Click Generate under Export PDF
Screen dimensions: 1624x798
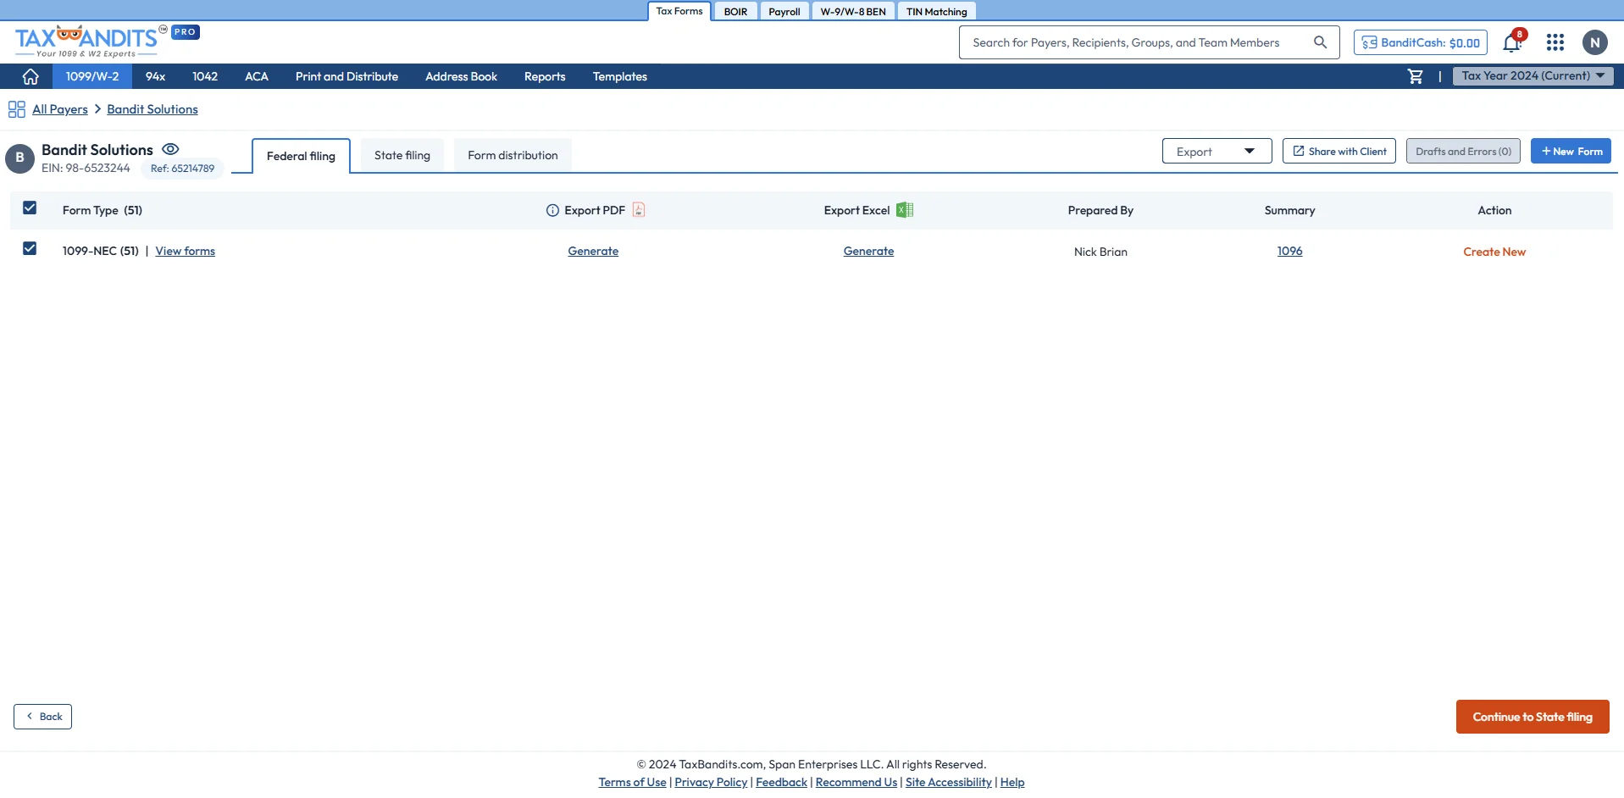point(593,251)
